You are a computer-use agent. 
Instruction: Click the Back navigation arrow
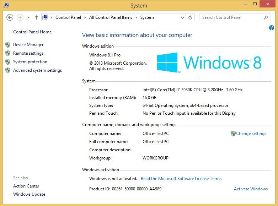[10, 17]
